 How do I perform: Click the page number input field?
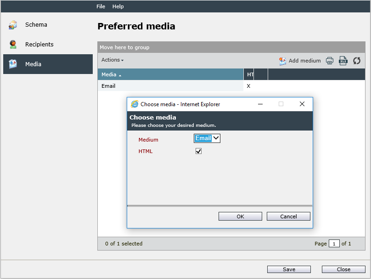334,244
